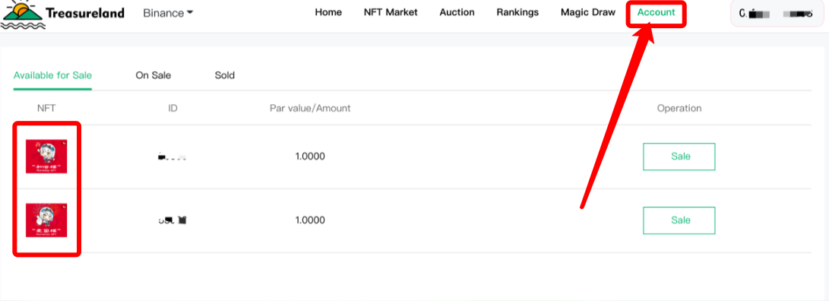
Task: Go to the Home page
Action: pyautogui.click(x=328, y=12)
